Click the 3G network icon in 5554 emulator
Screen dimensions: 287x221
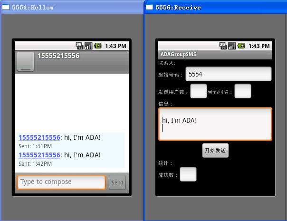(79, 46)
